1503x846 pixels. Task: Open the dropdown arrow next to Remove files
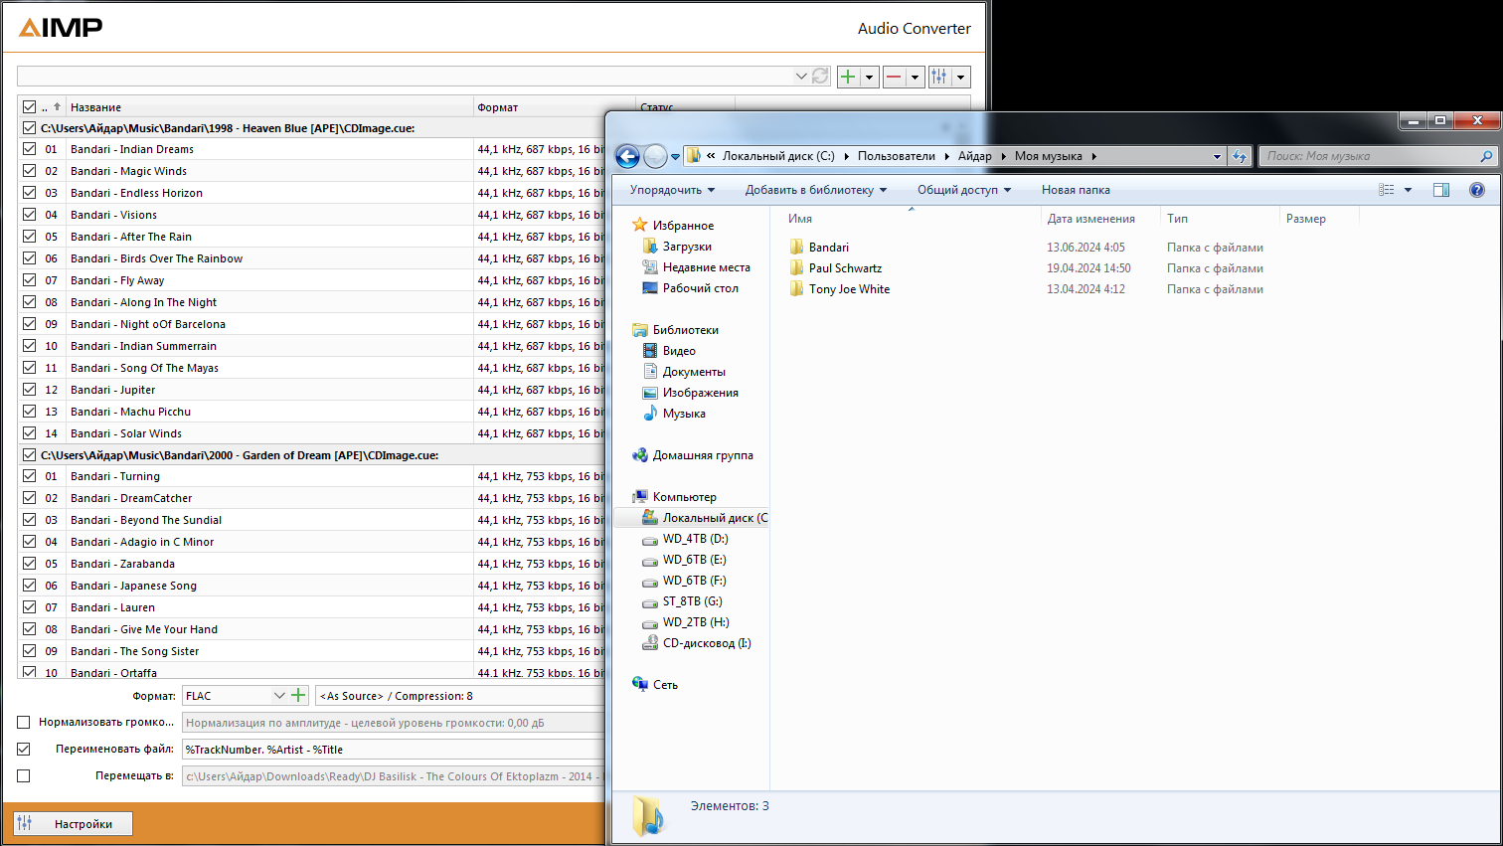tap(915, 77)
